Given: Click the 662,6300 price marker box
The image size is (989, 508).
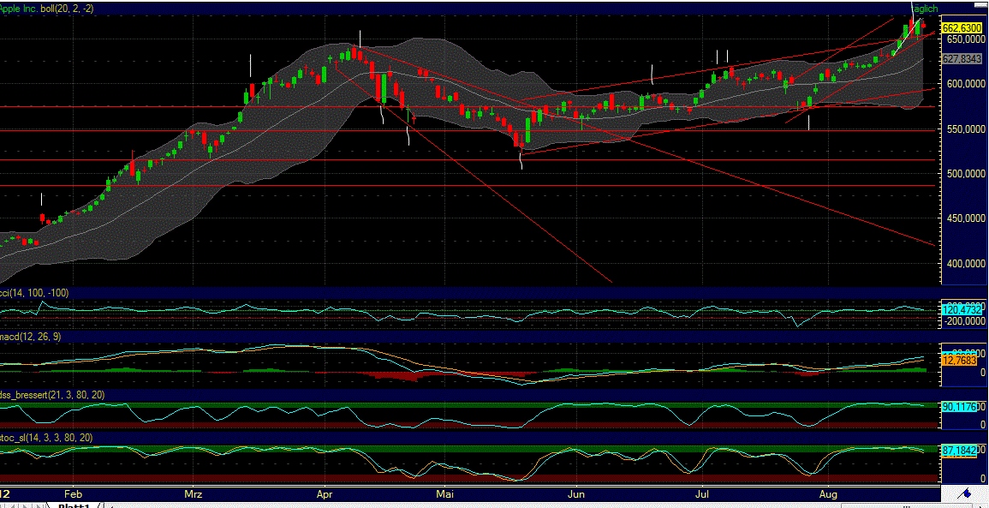Looking at the screenshot, I should tap(963, 27).
